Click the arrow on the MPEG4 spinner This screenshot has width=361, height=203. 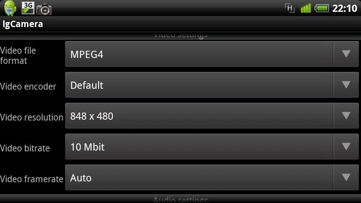pos(346,54)
